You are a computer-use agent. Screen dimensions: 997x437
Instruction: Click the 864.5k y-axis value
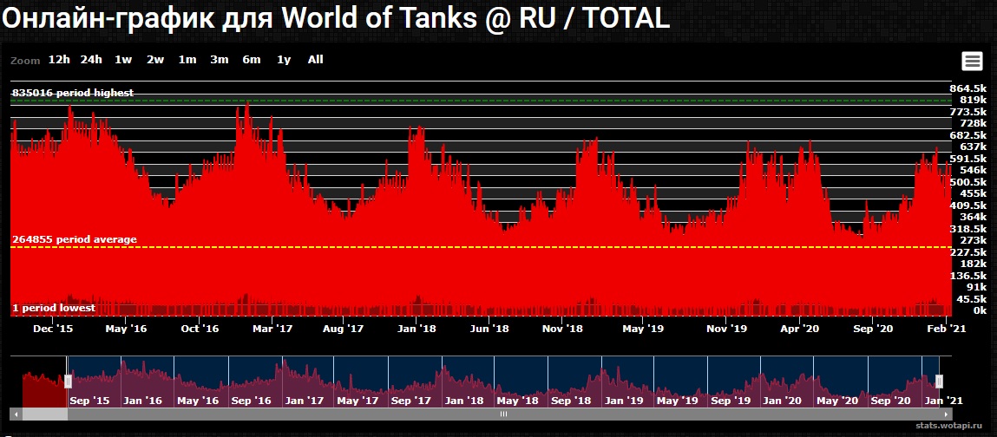967,88
